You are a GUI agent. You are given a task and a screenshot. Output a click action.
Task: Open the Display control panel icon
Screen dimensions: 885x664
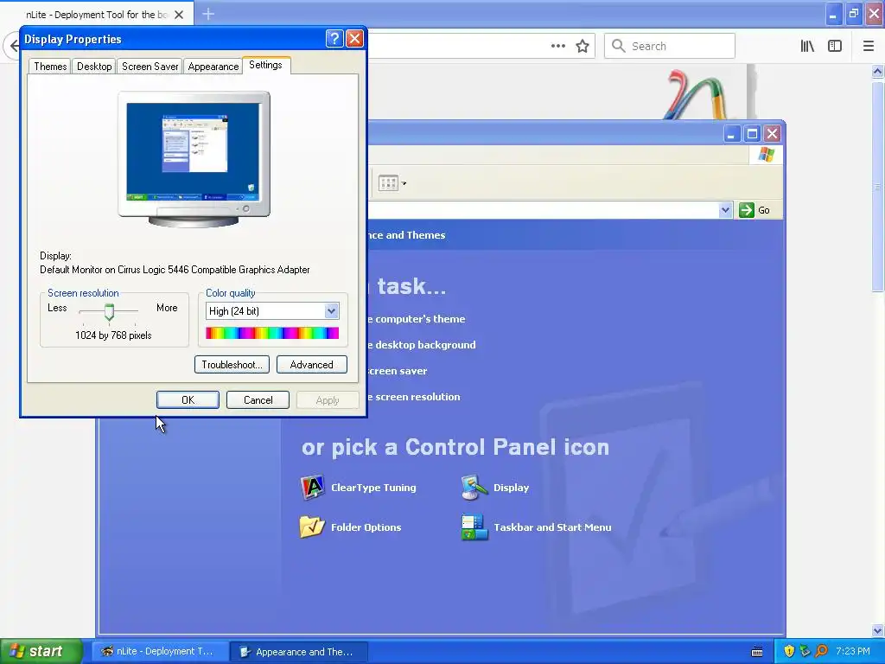[x=495, y=488]
